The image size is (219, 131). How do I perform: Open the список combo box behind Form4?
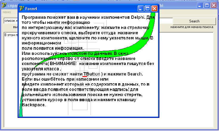tap(11, 21)
